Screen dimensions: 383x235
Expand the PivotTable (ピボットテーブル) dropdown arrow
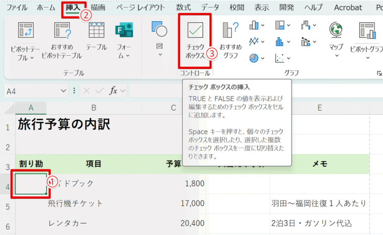(x=32, y=58)
